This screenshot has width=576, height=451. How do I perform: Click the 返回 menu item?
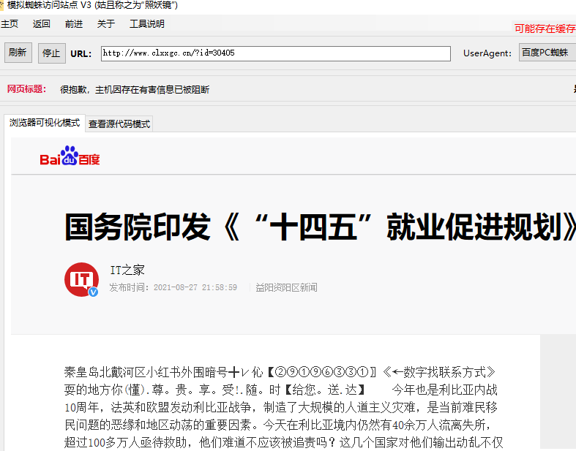click(41, 24)
